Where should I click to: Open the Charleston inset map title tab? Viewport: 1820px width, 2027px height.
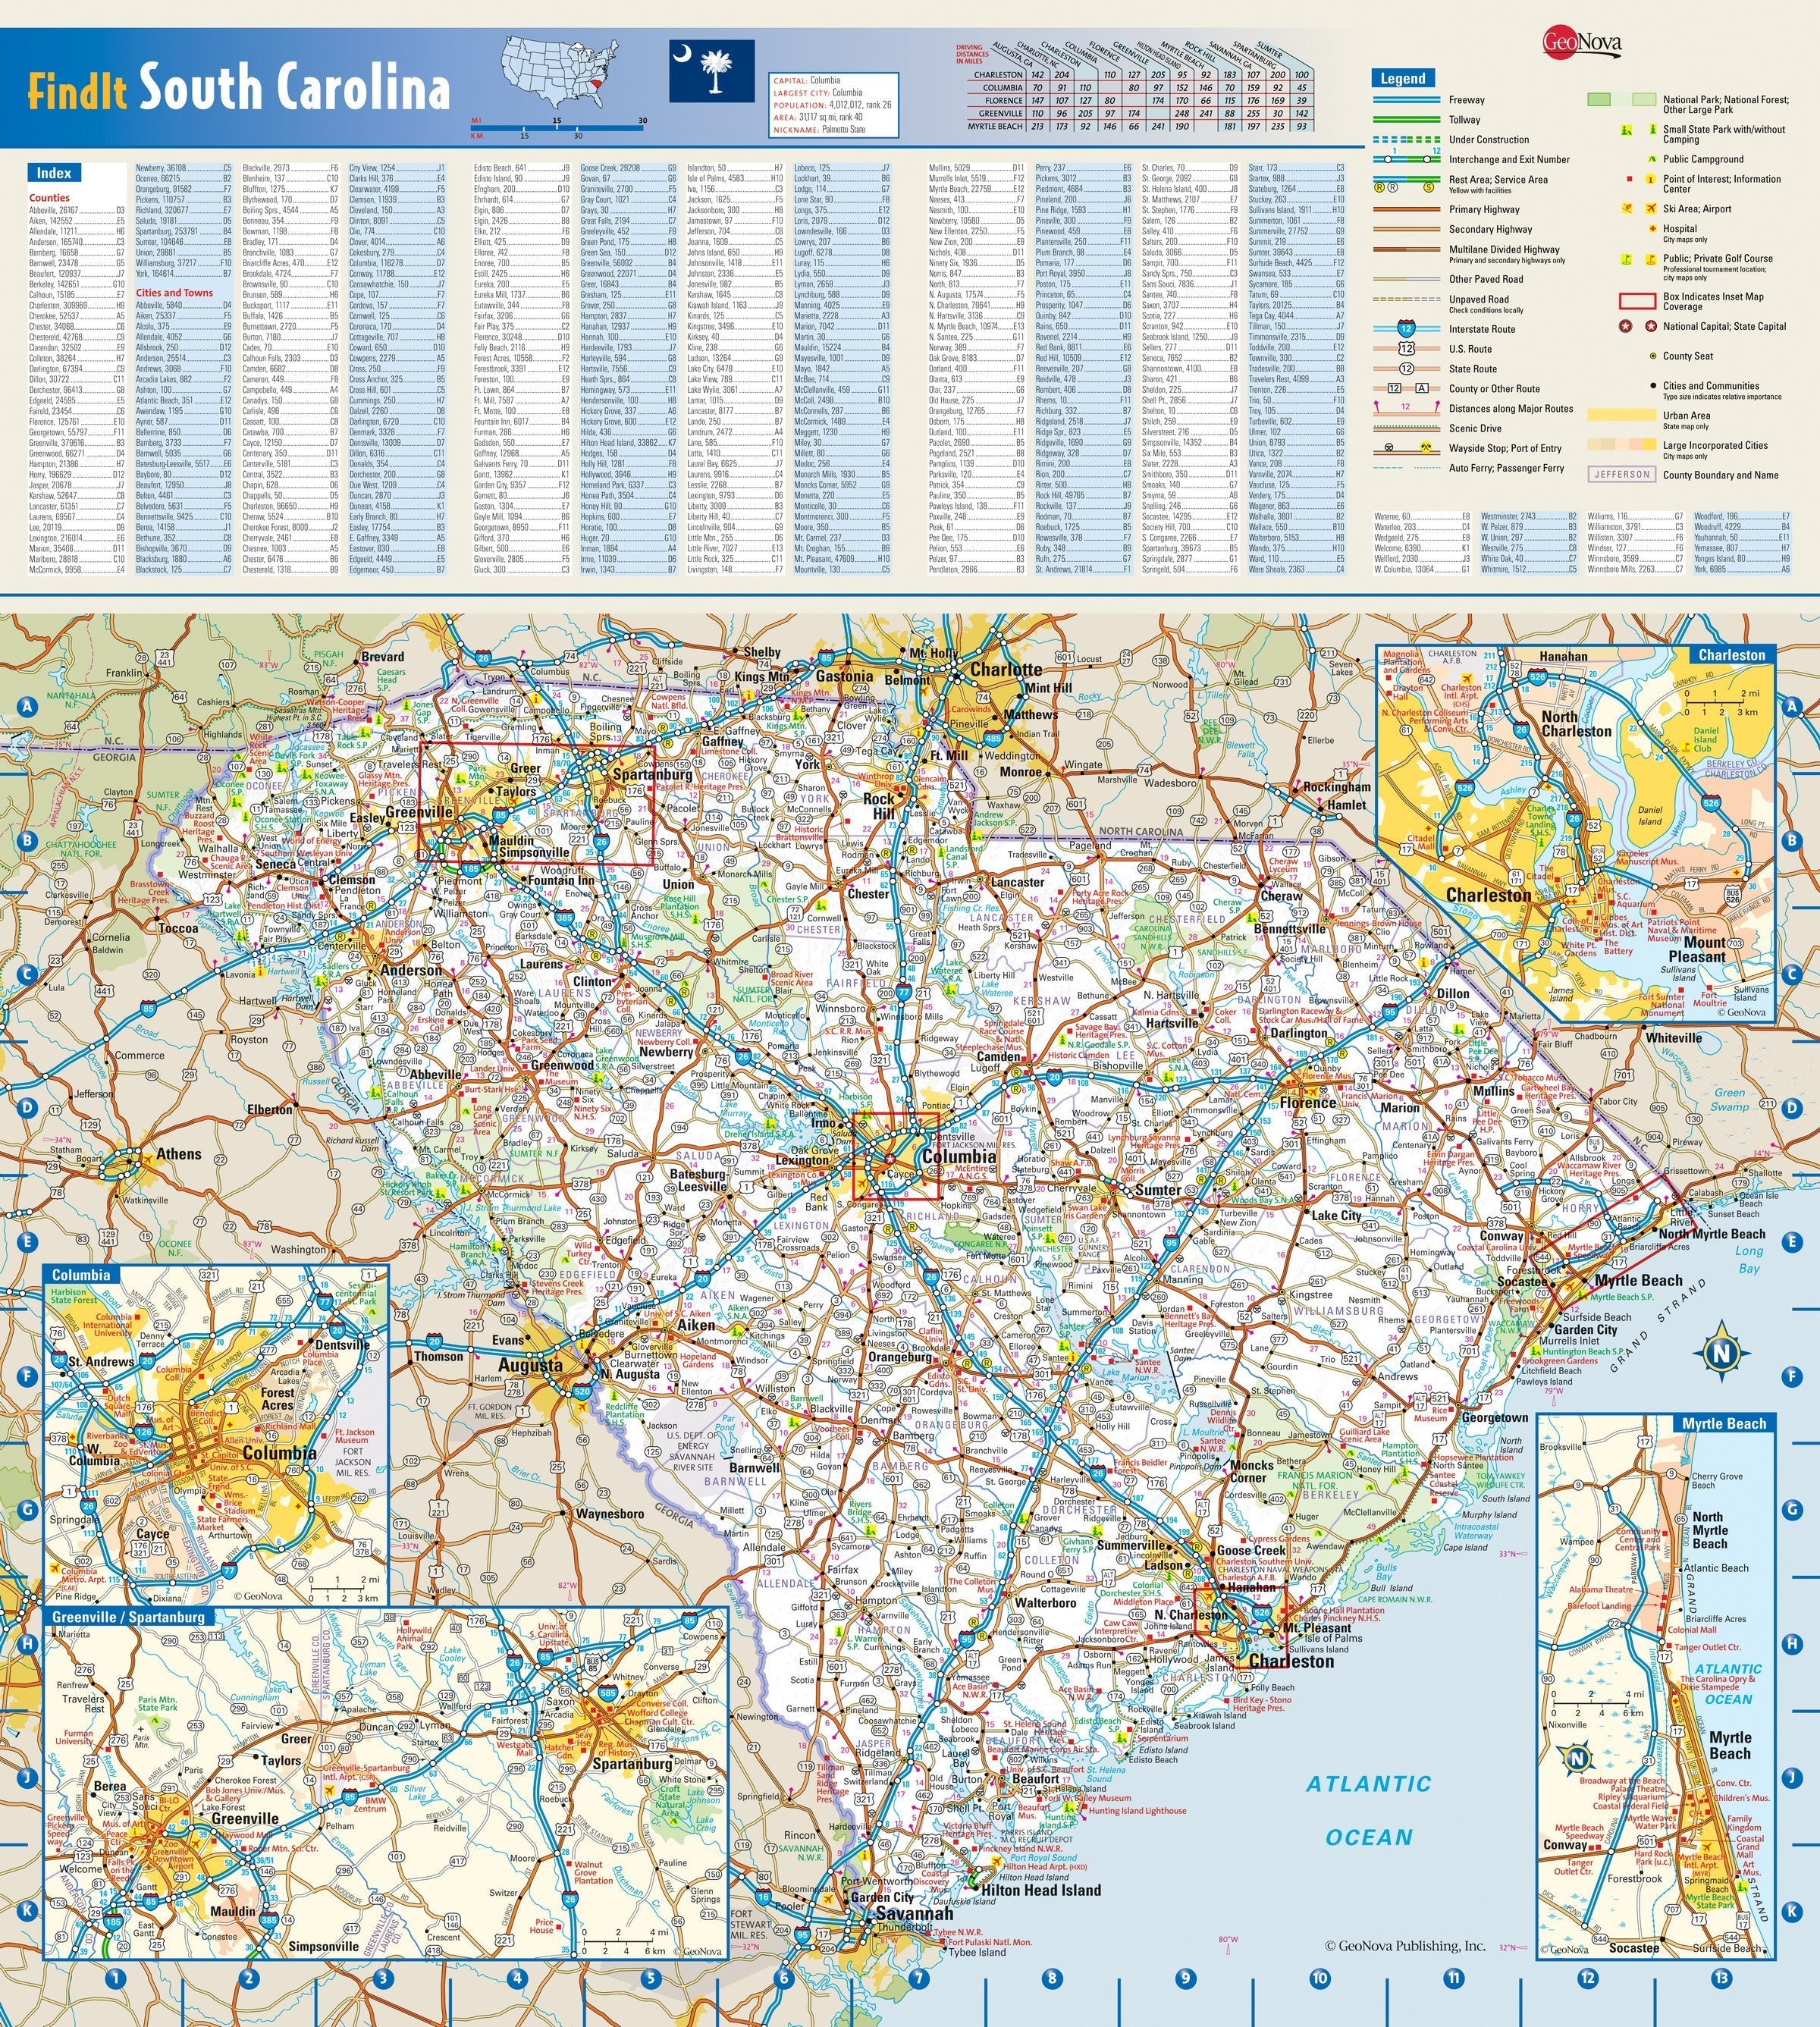(x=1731, y=655)
